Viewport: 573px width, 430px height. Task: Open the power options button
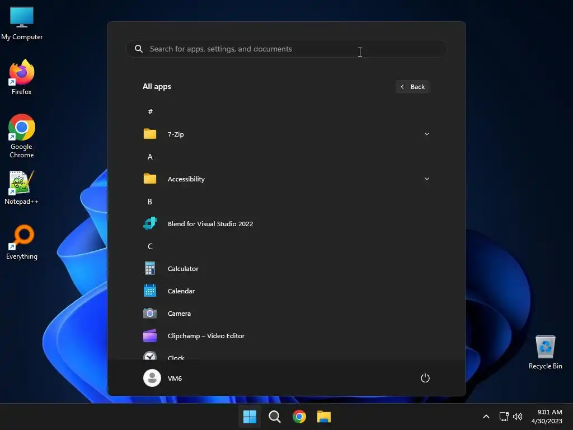[x=425, y=378]
